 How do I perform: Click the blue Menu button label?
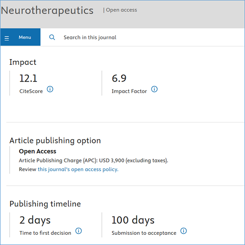coord(25,37)
